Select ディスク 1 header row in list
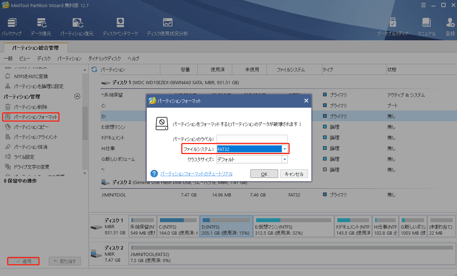Viewport: 457px width, 276px height. [x=278, y=83]
